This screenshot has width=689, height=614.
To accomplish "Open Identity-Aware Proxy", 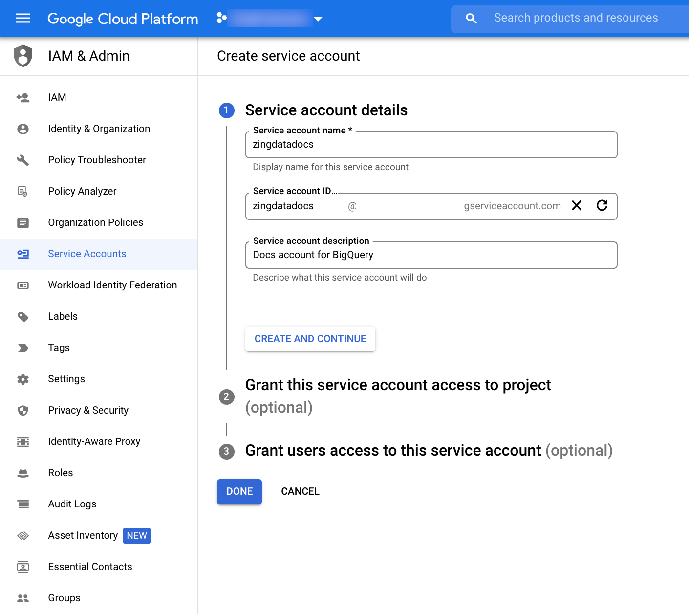I will [x=99, y=442].
